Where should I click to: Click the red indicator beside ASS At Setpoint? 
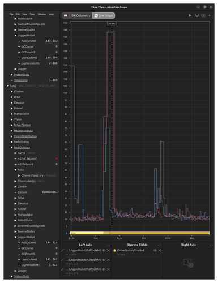click(x=57, y=158)
